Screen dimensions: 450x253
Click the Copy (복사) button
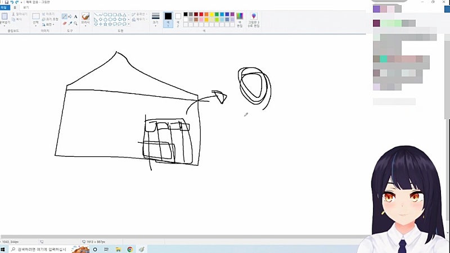pos(17,19)
